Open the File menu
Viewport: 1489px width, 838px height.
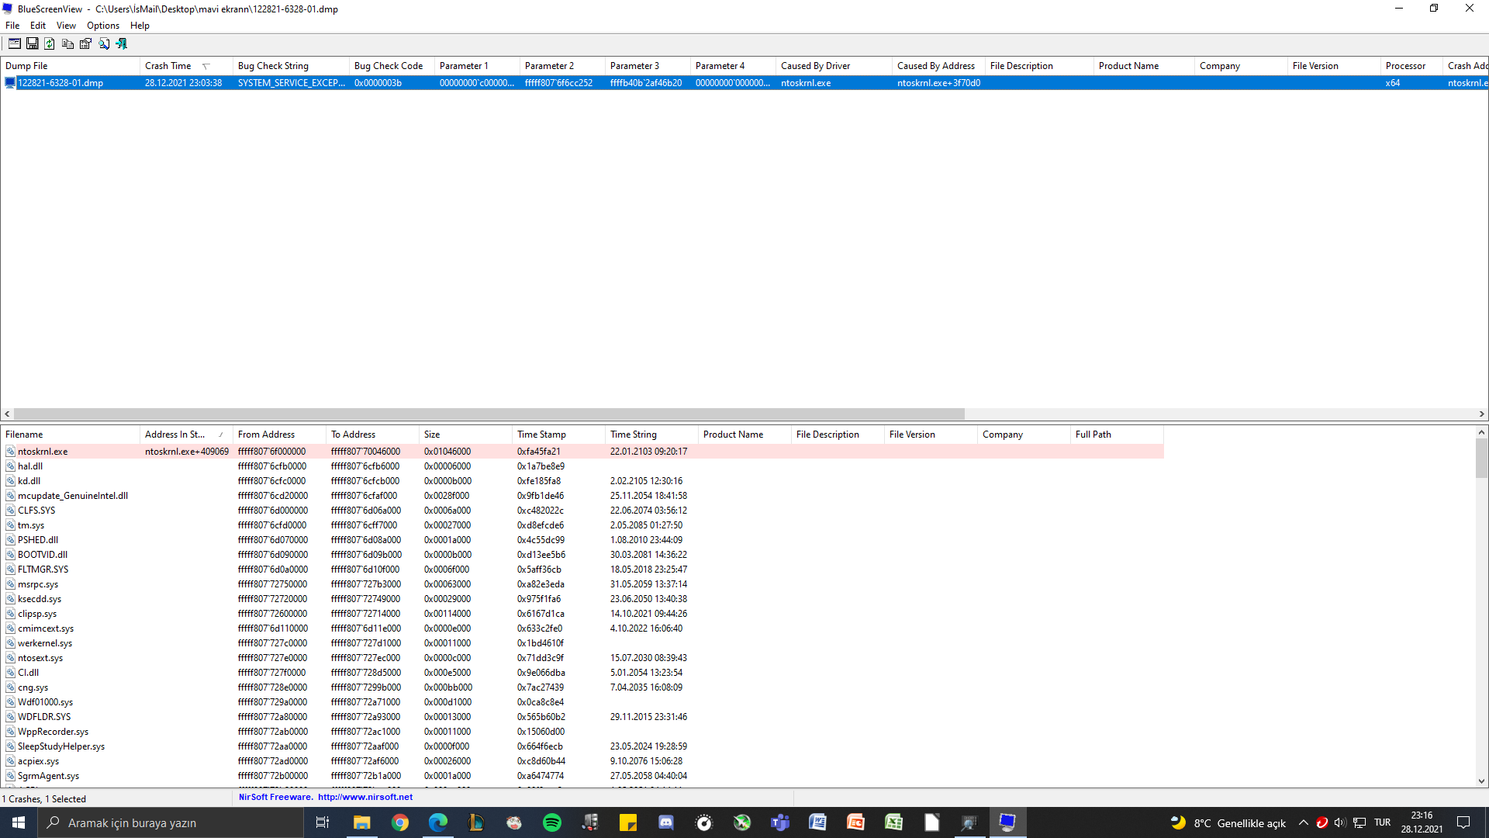click(x=12, y=26)
